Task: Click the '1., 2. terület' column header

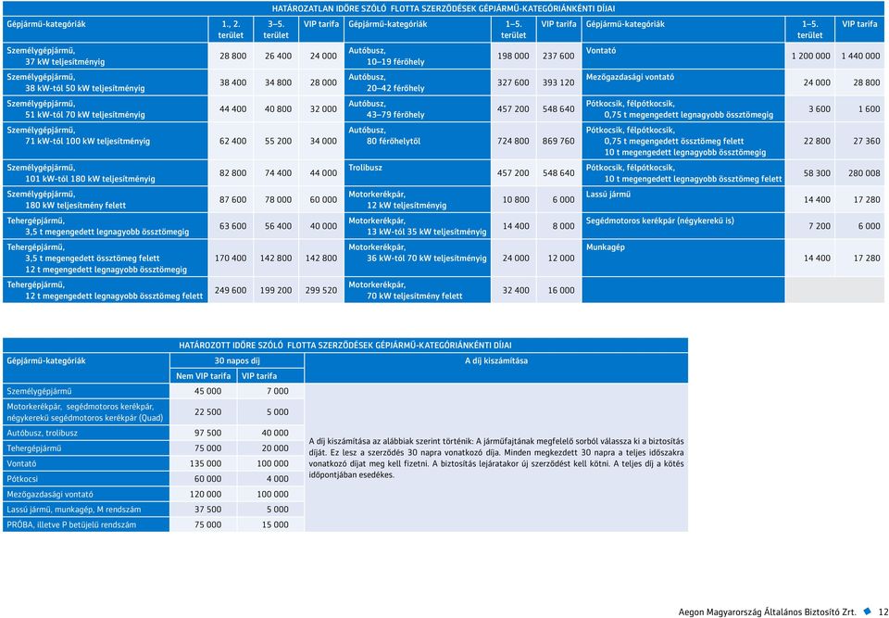Action: [x=231, y=30]
